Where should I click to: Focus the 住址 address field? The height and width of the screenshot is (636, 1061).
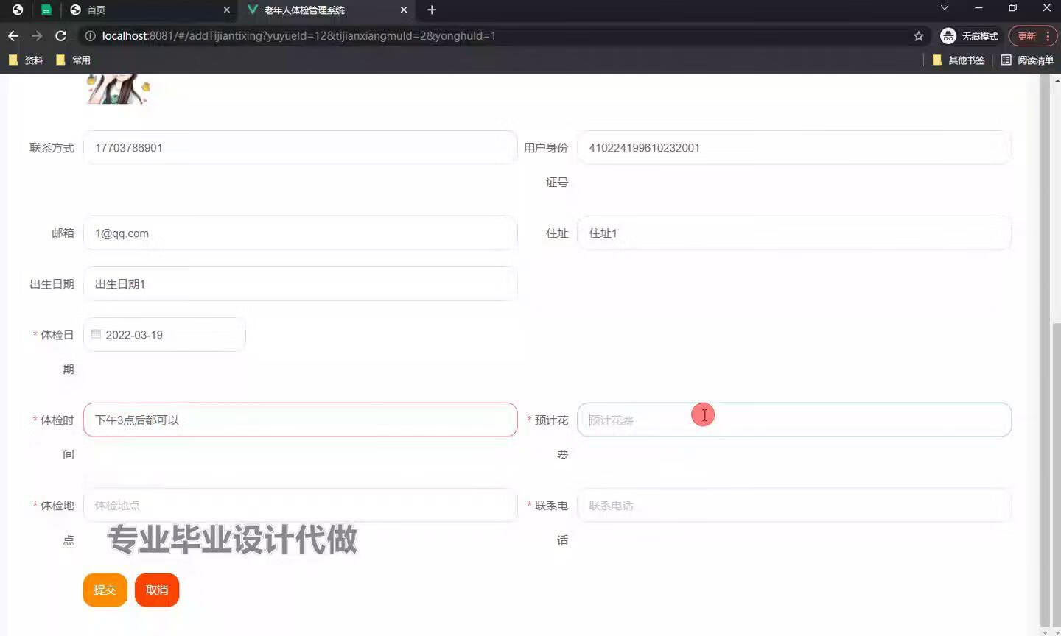[x=794, y=233]
